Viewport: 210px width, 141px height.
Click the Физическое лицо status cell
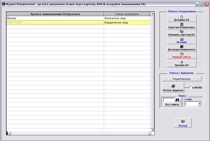(x=127, y=18)
